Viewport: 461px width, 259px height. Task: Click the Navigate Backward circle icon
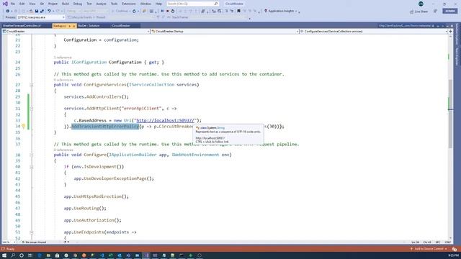click(8, 11)
